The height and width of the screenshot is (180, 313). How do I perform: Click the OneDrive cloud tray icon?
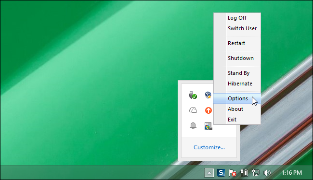(x=193, y=110)
